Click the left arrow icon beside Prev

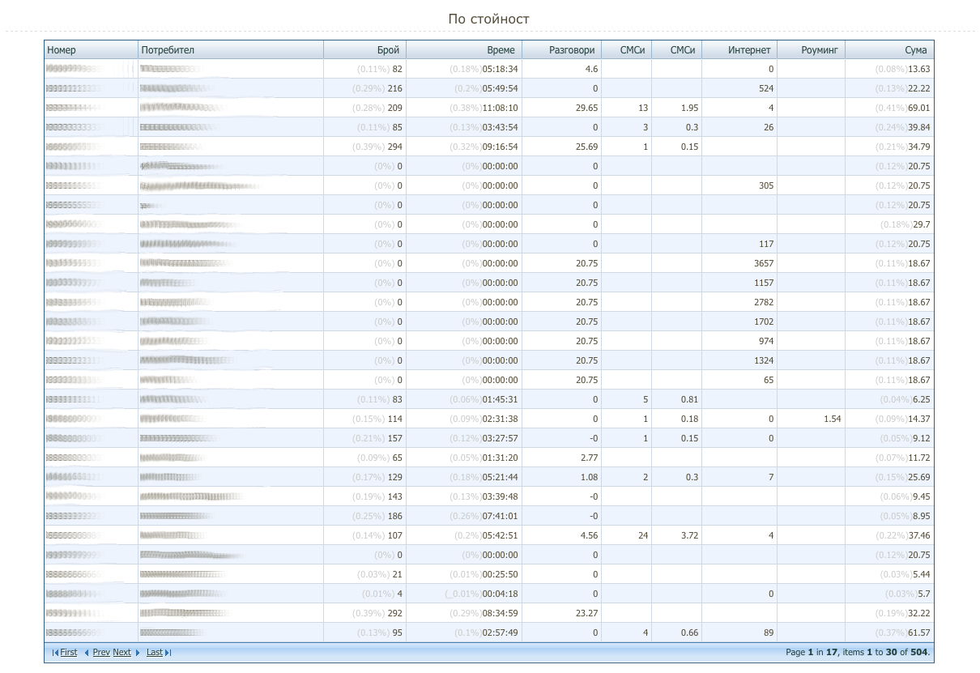coord(87,653)
